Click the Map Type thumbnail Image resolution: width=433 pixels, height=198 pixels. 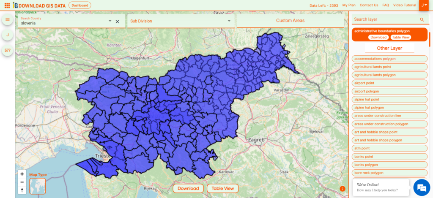(37, 186)
